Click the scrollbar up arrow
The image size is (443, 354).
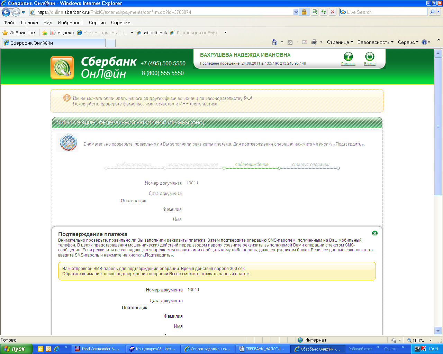tap(438, 53)
